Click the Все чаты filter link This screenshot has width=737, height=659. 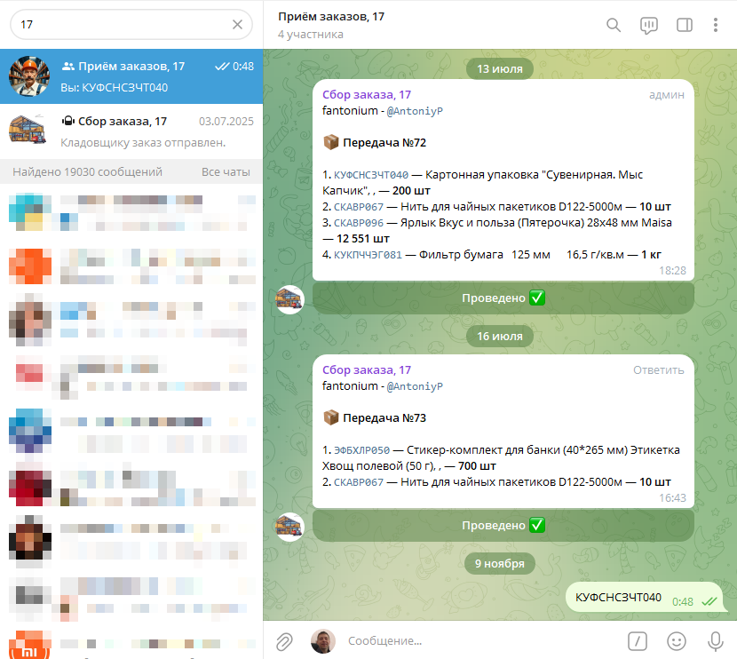pyautogui.click(x=226, y=172)
